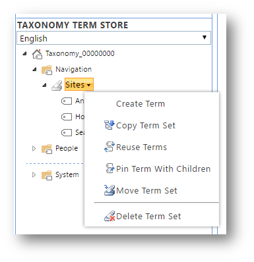Click the Taxonomy_00000000 home icon

click(x=37, y=54)
